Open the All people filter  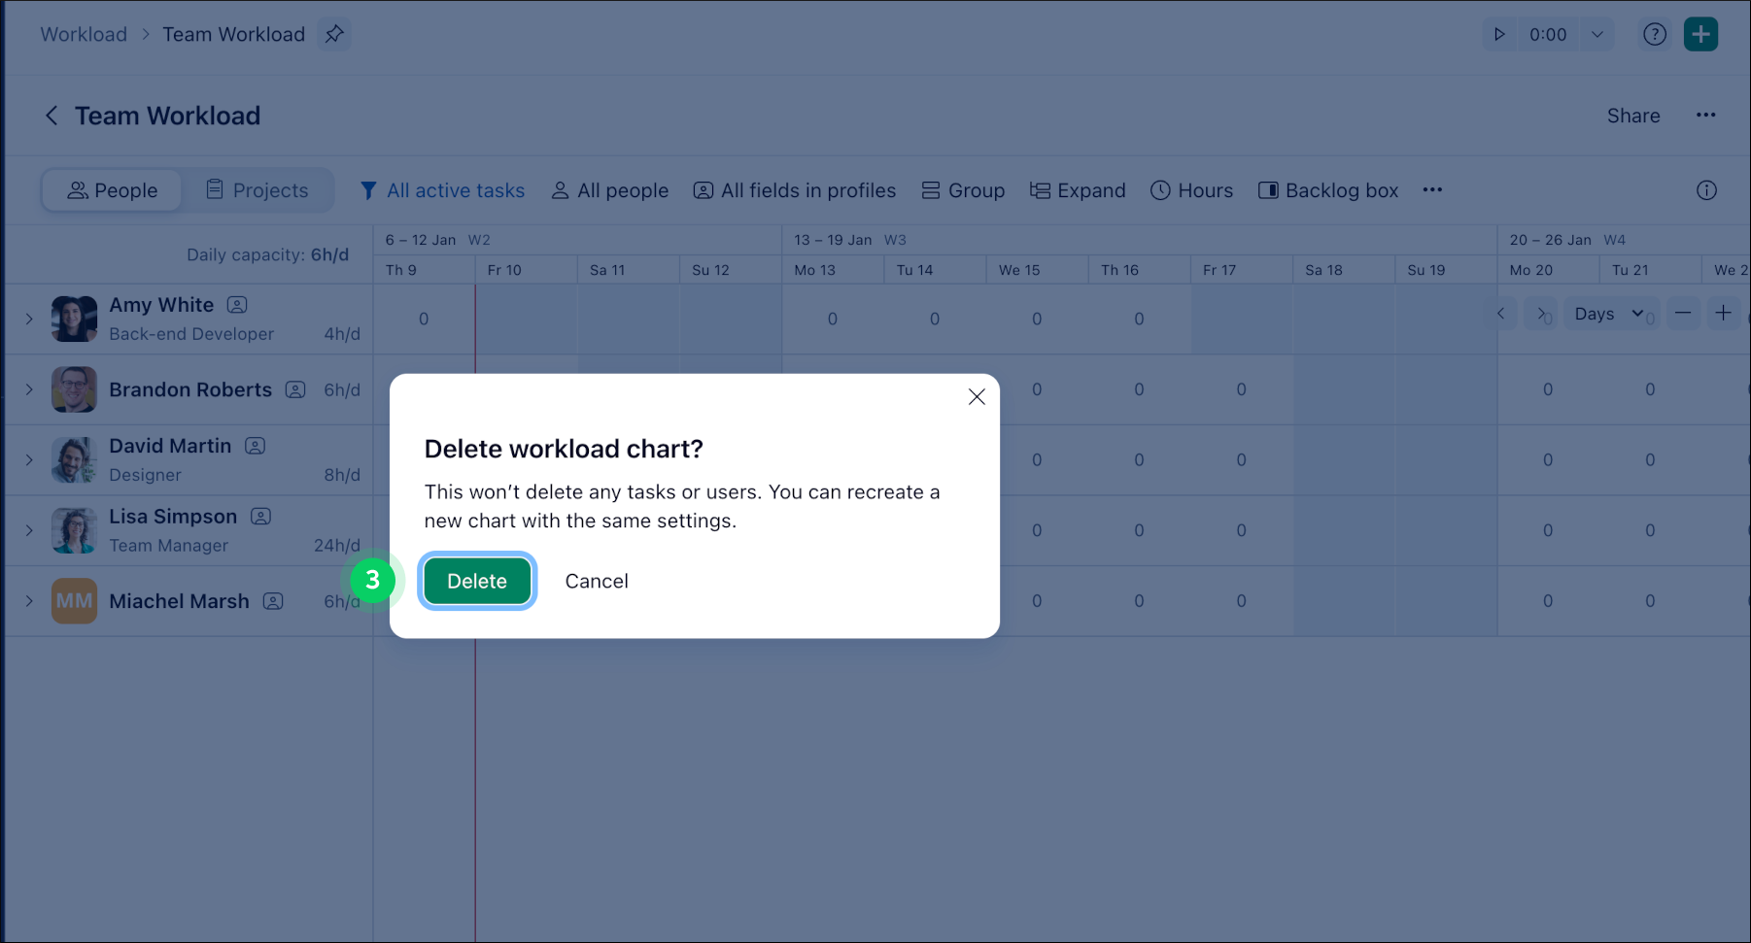pyautogui.click(x=610, y=190)
